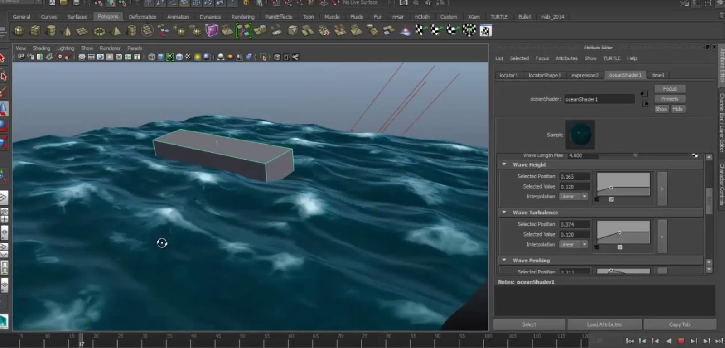
Task: Stop playback with the red stop button
Action: point(681,341)
